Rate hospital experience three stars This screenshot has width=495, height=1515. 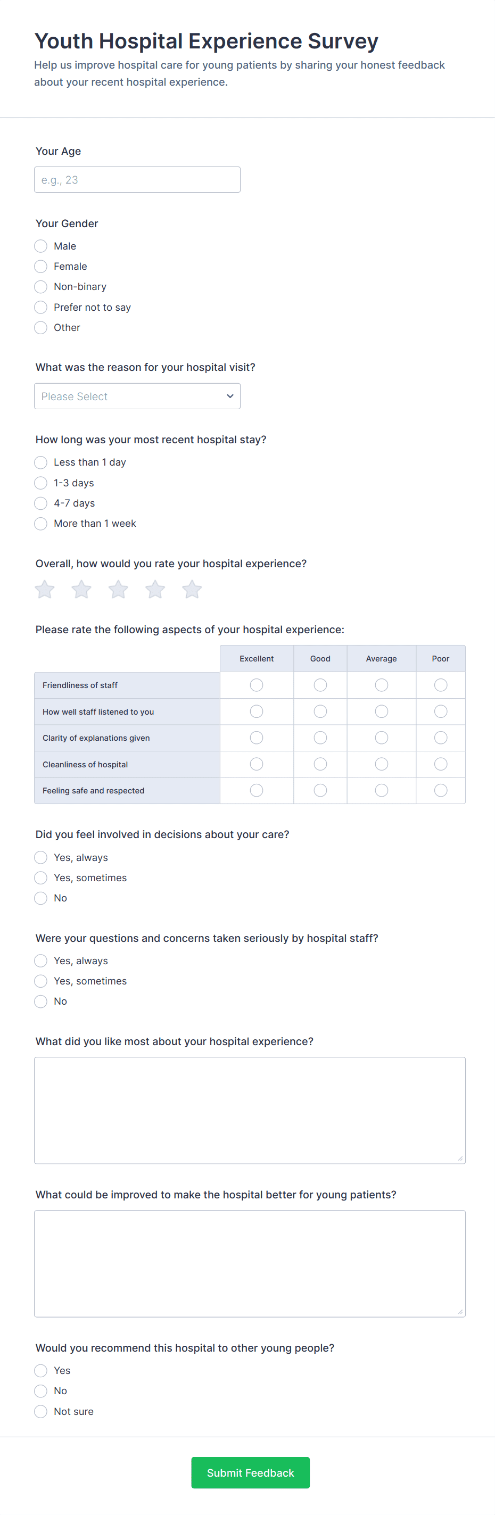pos(118,589)
